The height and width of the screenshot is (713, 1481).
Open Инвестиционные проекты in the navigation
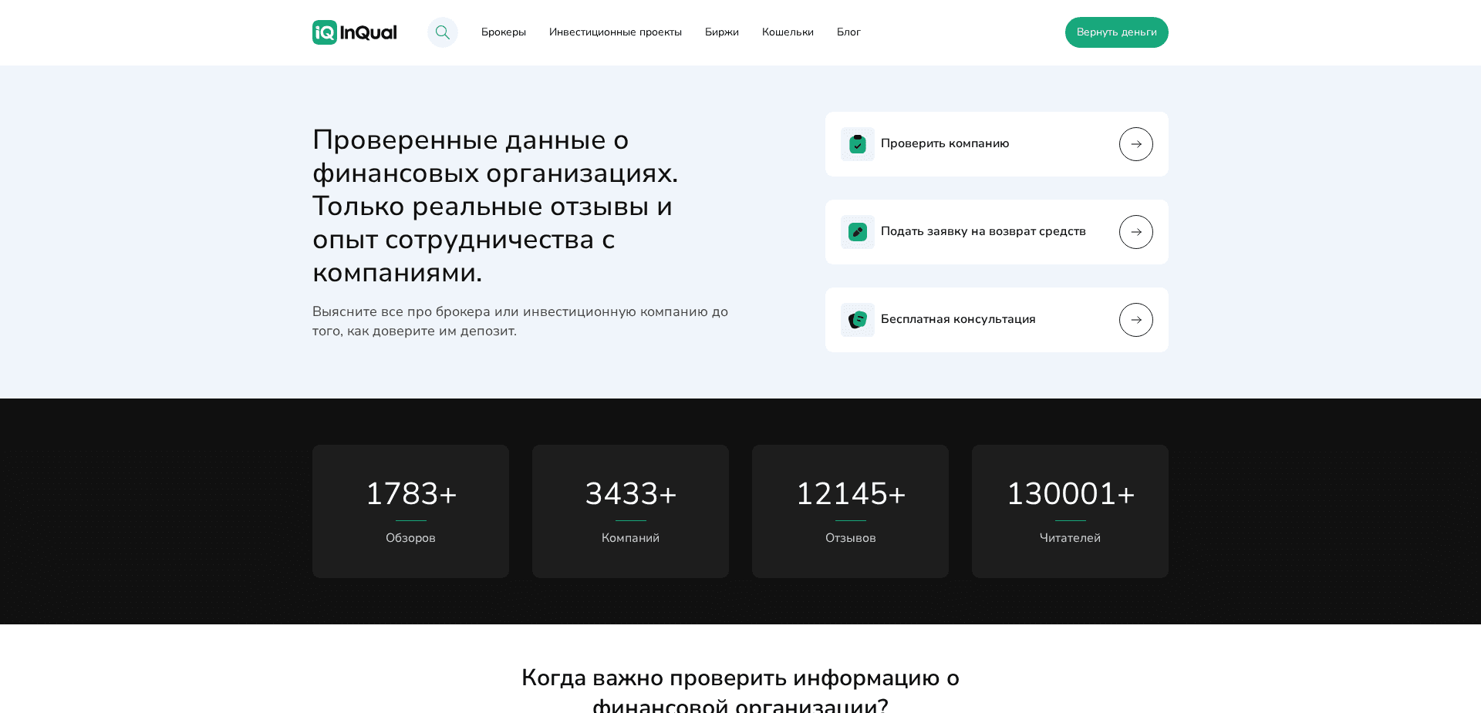616,32
